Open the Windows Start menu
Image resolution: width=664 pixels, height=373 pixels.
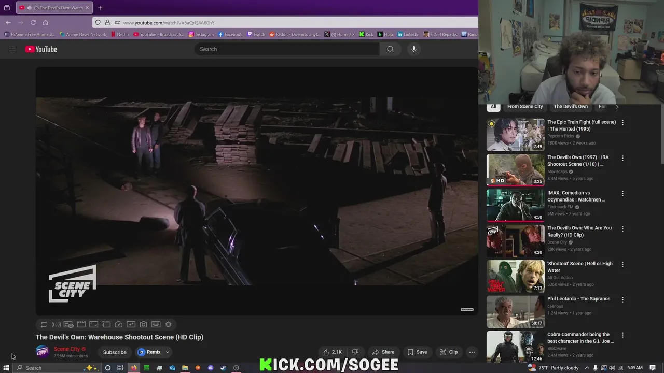tap(6, 368)
